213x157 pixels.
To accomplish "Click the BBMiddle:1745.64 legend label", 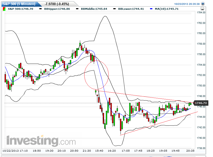I will pos(94,9).
